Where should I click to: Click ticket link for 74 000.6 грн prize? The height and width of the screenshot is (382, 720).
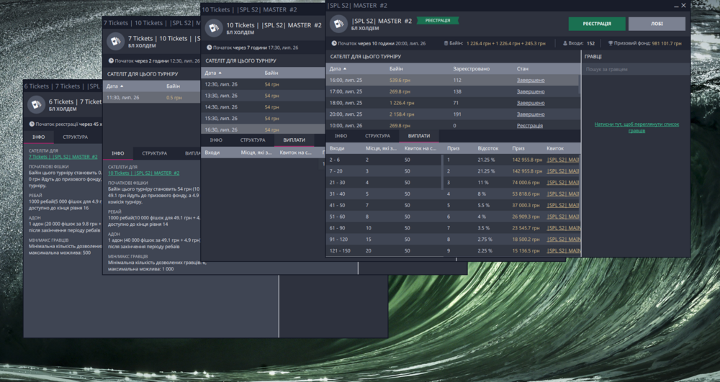[x=563, y=183]
